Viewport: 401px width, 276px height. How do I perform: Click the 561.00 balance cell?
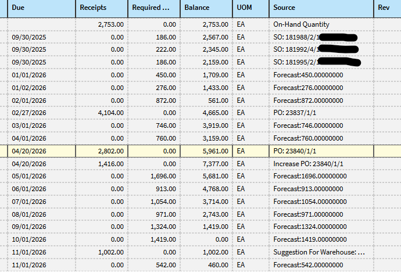(206, 101)
